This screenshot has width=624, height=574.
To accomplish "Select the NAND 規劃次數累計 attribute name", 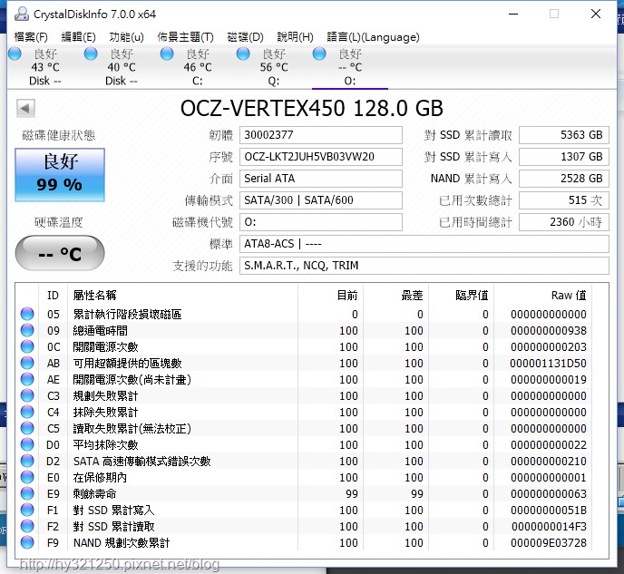I will 122,542.
